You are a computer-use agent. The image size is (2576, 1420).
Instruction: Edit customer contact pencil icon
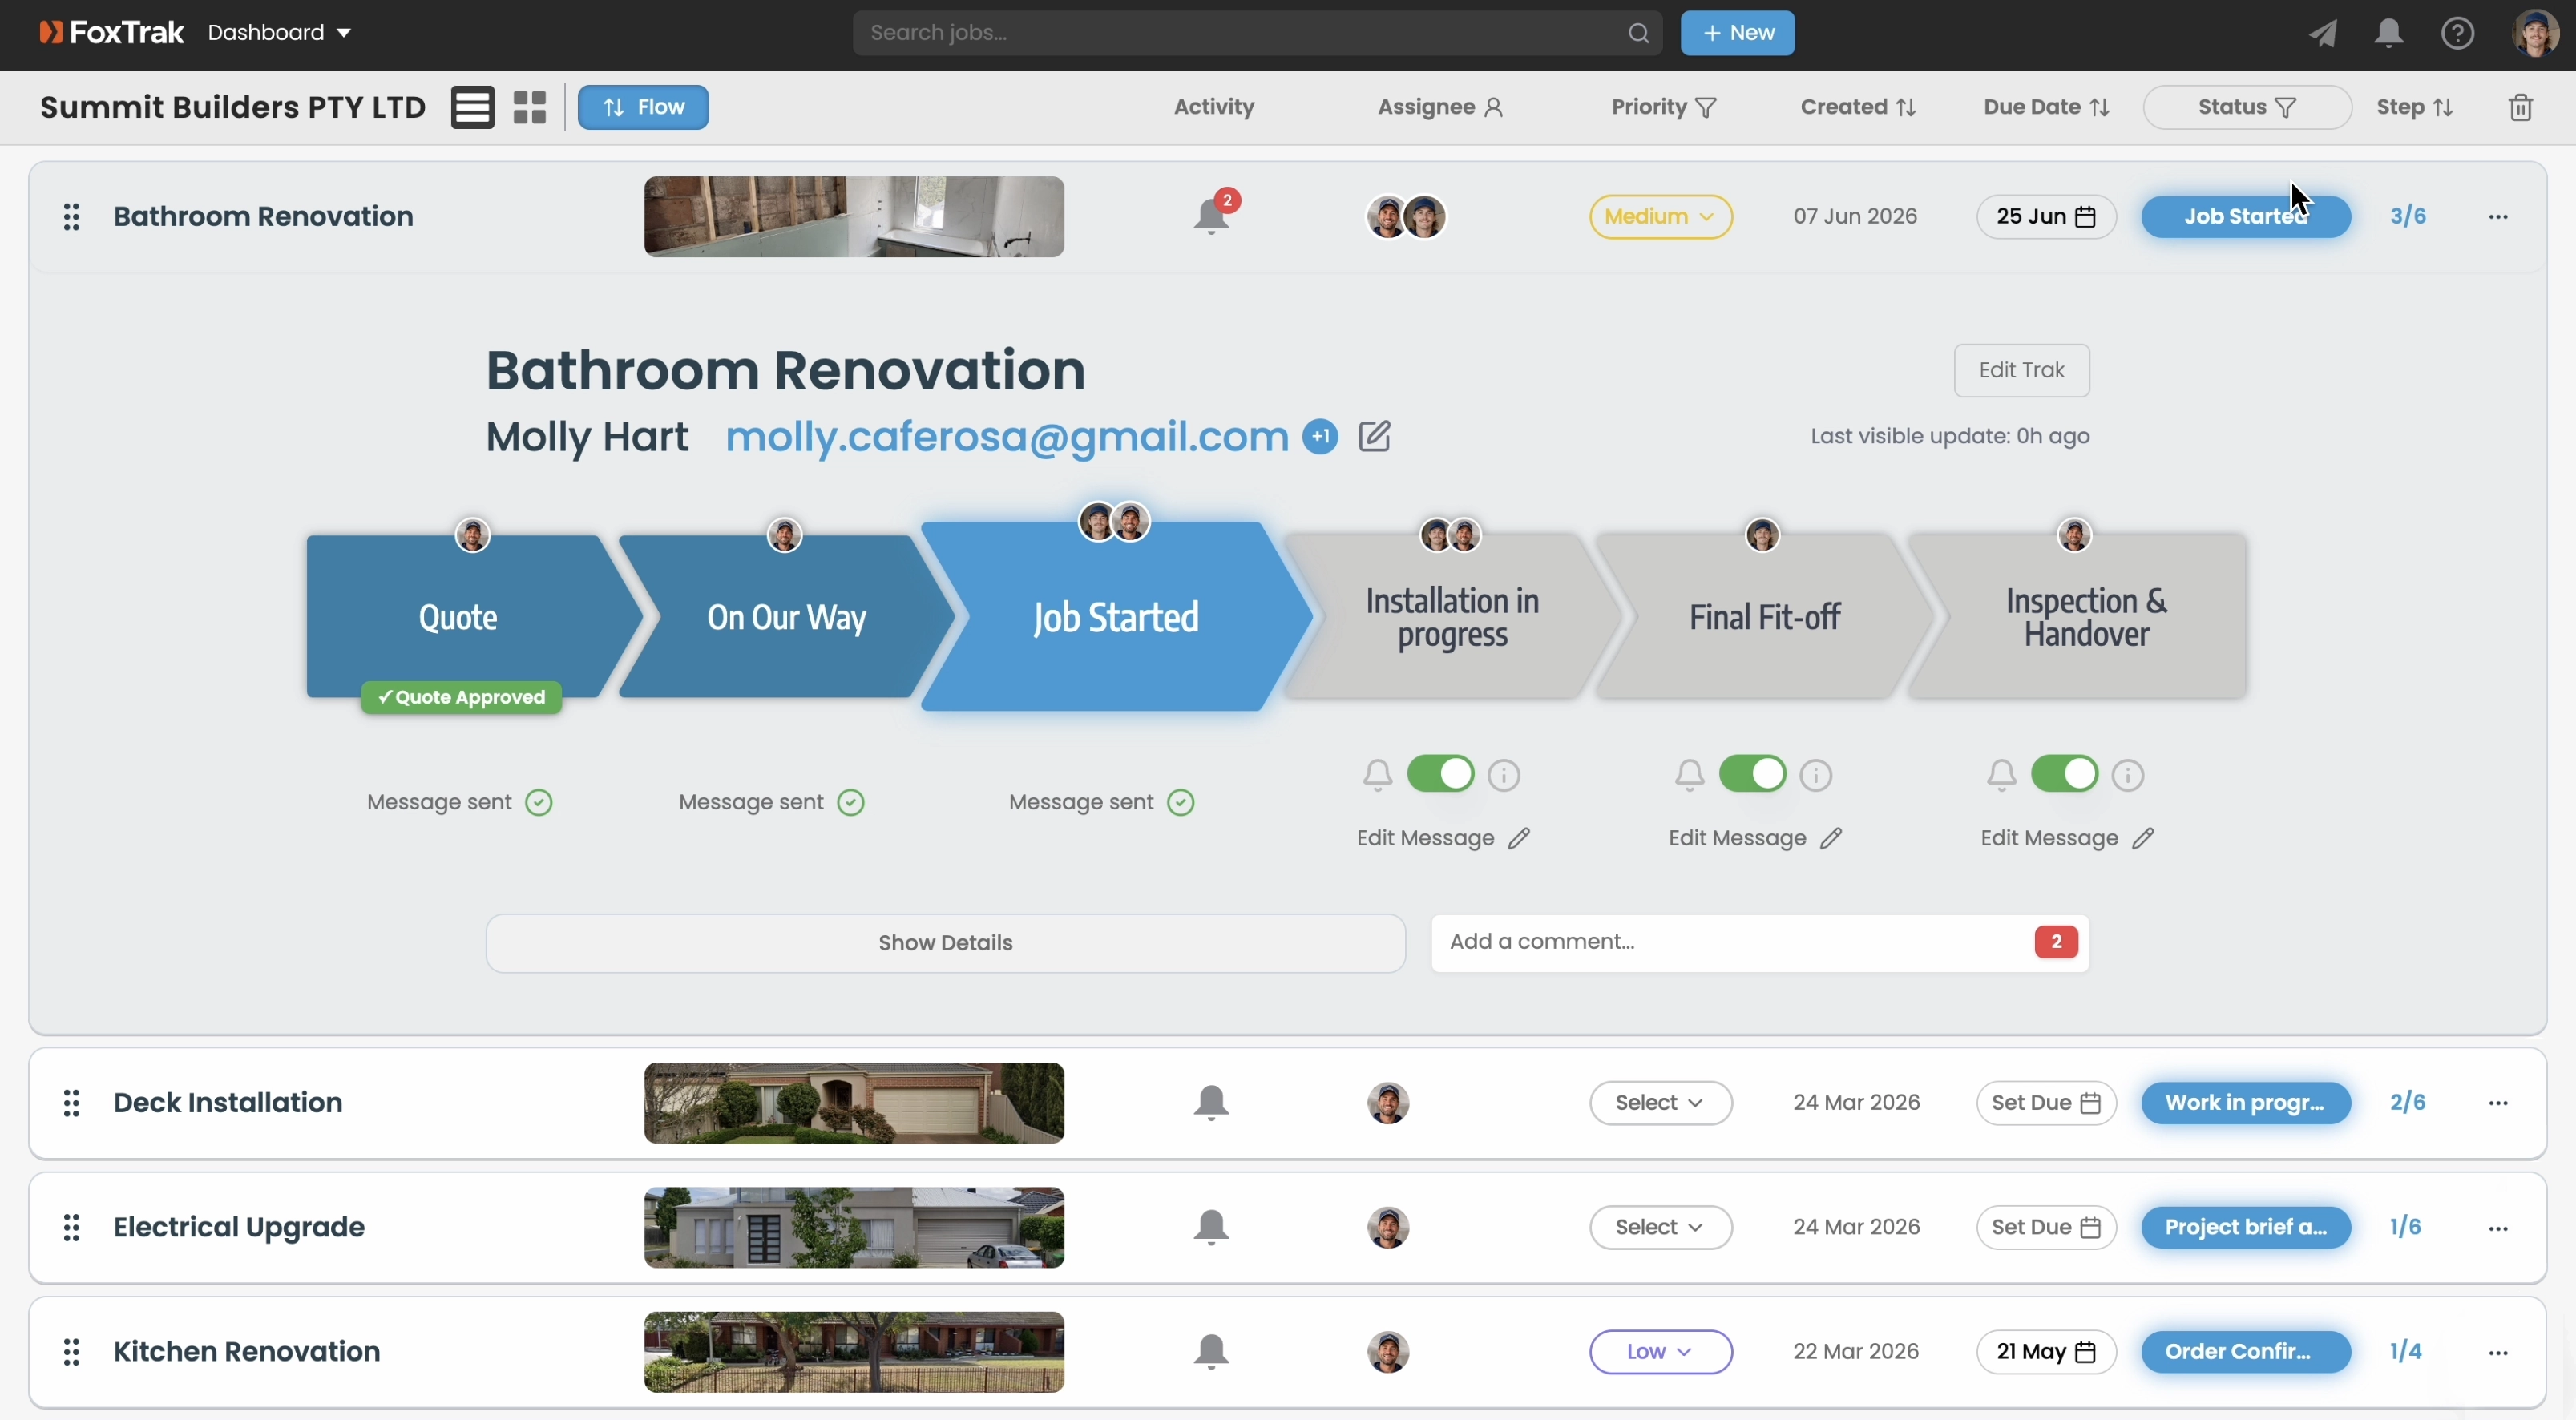(x=1374, y=436)
